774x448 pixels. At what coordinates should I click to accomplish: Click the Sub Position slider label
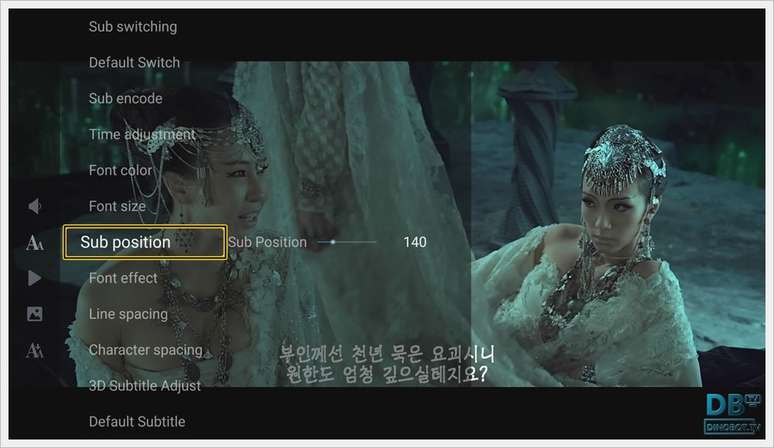267,242
